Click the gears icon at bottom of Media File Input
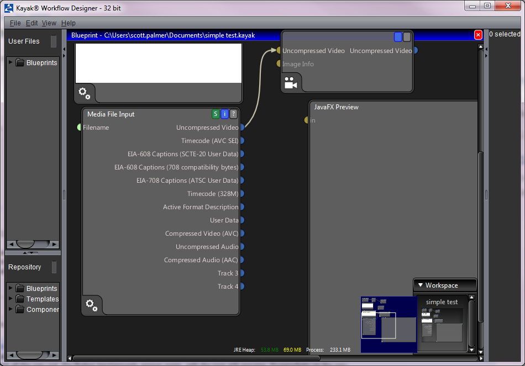525x366 pixels. tap(92, 304)
